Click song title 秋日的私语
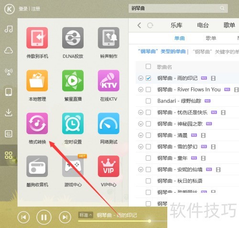239x228 pixels. point(190,181)
